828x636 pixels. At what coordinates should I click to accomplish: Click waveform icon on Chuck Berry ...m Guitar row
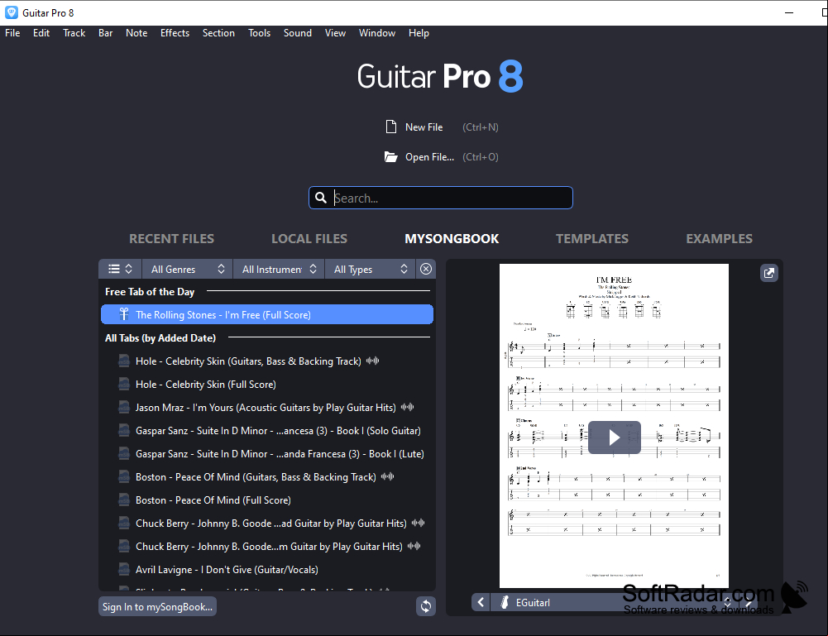[x=414, y=547]
